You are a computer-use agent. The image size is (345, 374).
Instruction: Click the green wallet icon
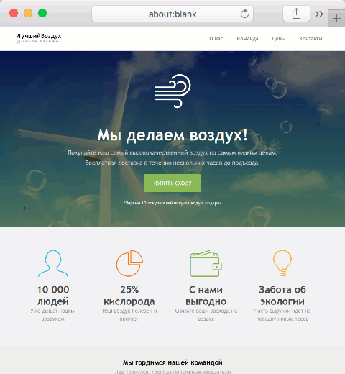coord(206,263)
